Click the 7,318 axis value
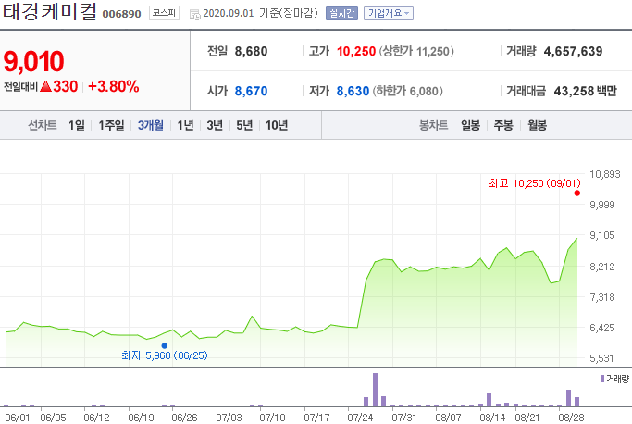 602,297
